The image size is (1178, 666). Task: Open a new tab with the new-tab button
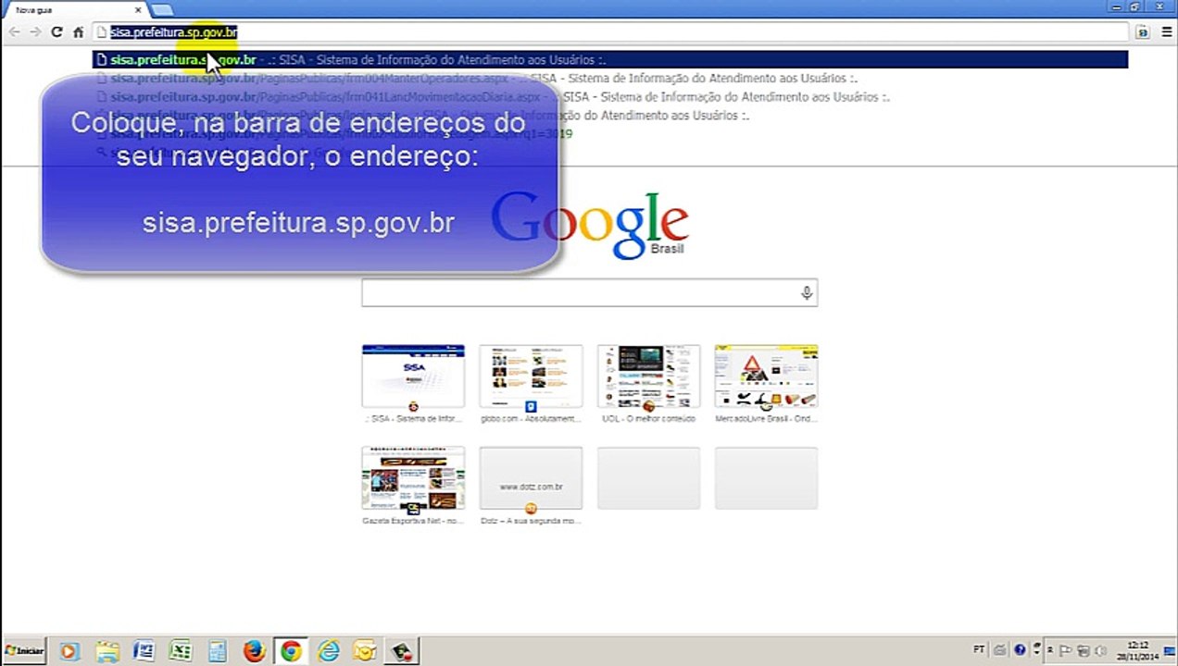point(162,10)
